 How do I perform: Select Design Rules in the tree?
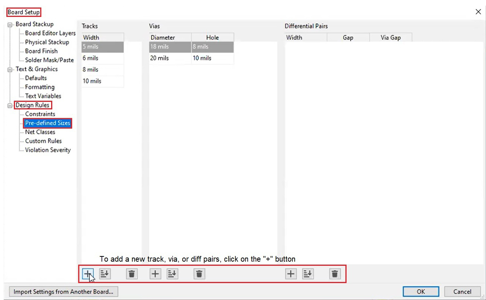click(x=32, y=105)
